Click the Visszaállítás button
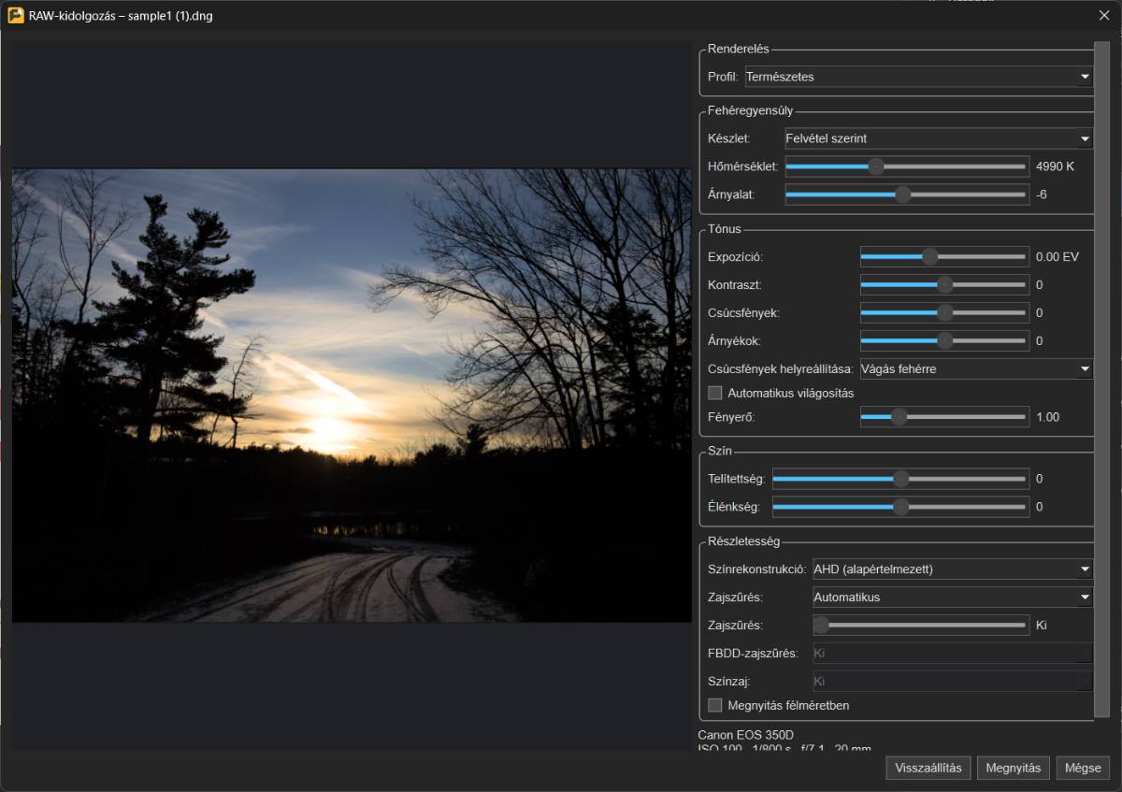 coord(928,768)
